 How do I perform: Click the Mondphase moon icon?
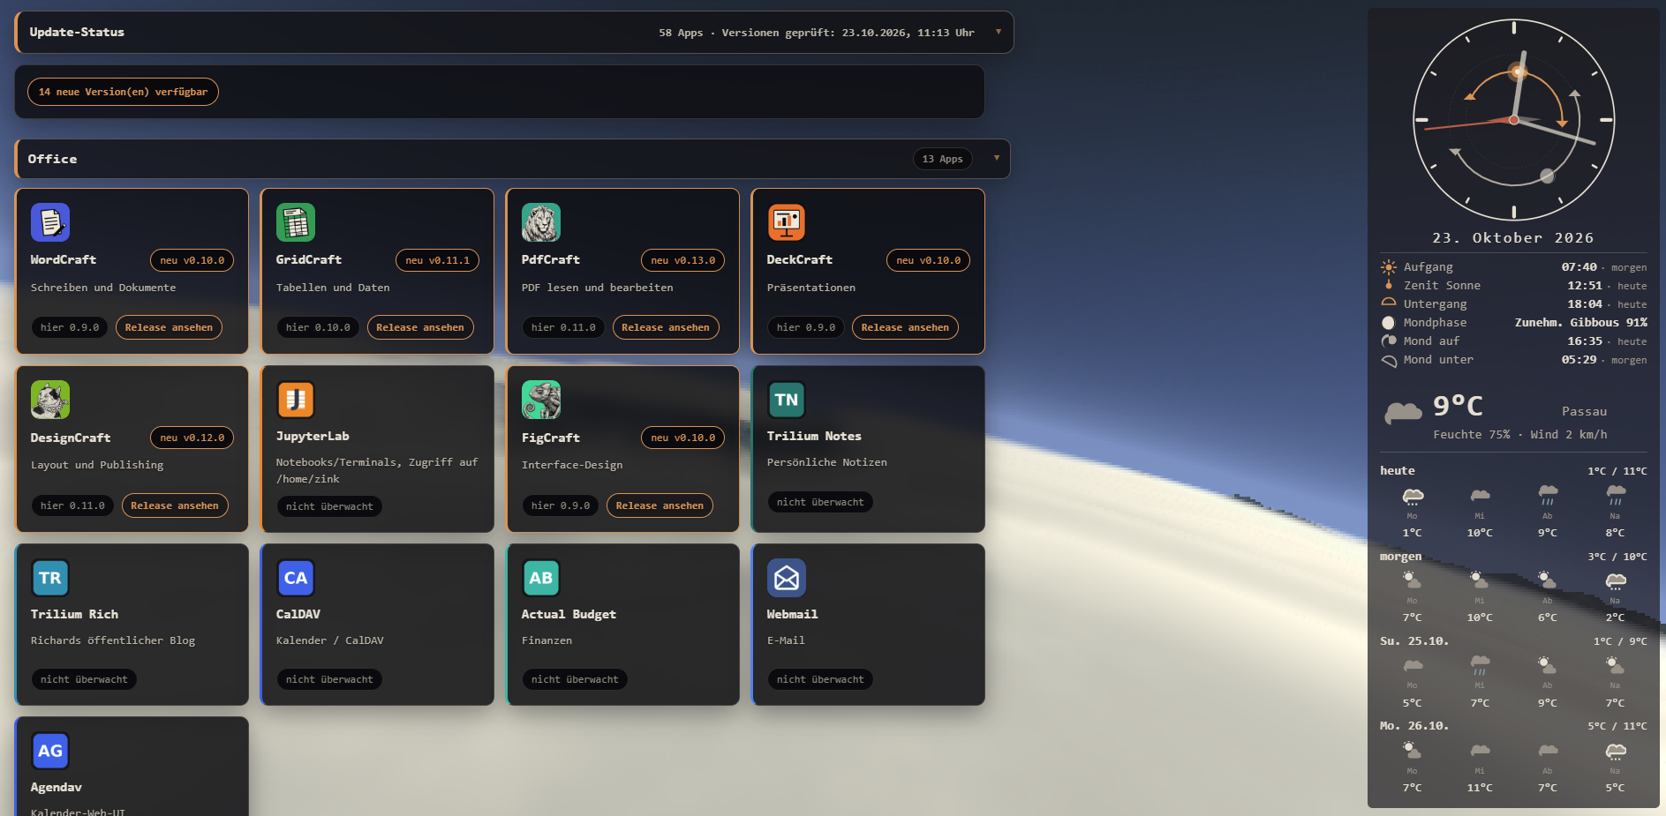(1389, 323)
